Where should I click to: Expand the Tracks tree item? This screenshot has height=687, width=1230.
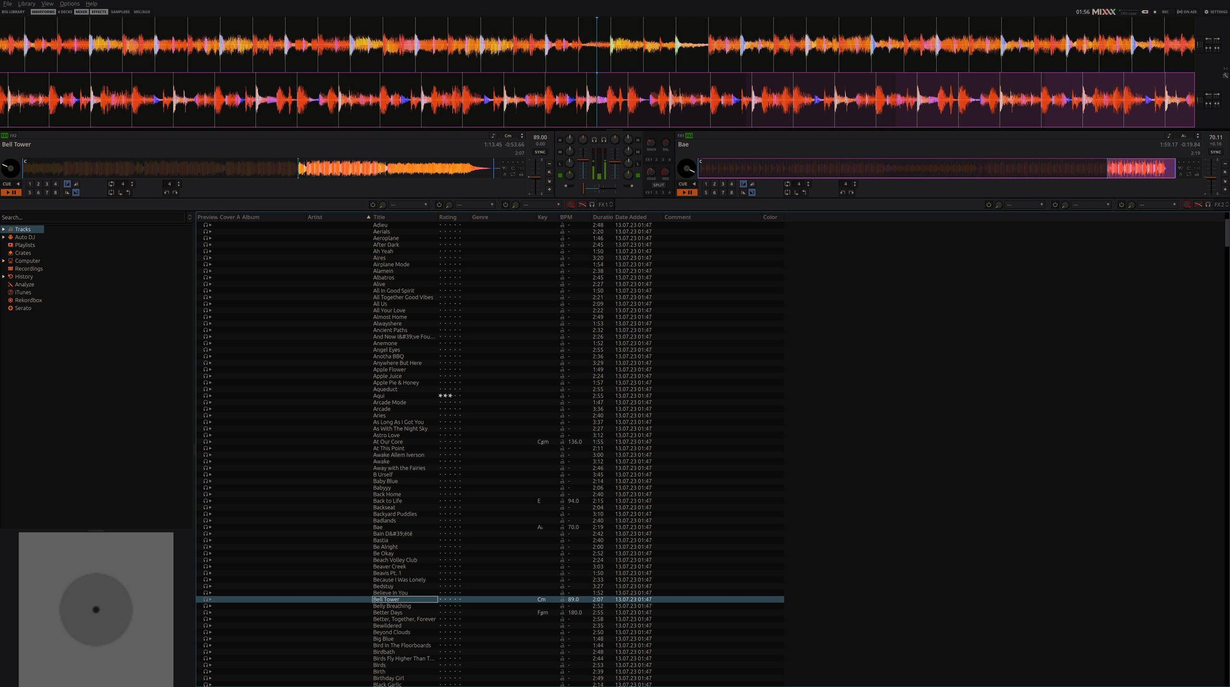tap(3, 229)
